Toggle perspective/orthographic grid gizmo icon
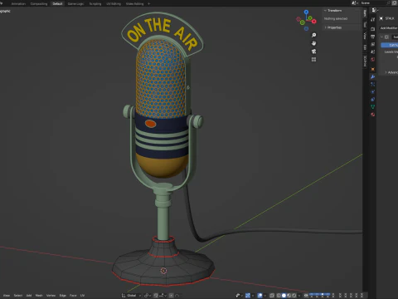 pos(313,60)
